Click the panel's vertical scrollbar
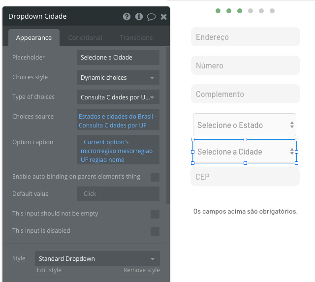 168,125
